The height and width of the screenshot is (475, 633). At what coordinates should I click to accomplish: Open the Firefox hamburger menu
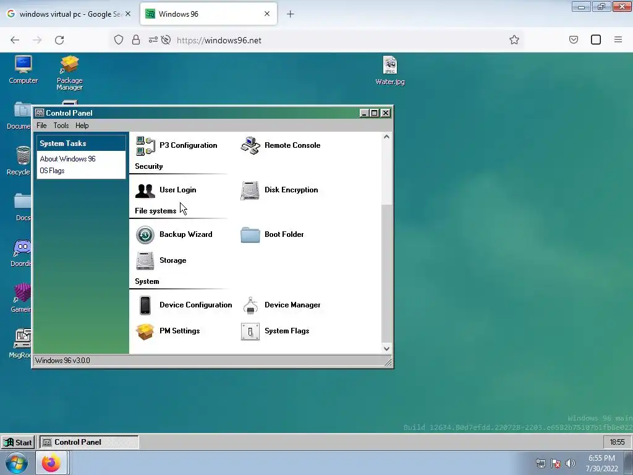(x=618, y=40)
